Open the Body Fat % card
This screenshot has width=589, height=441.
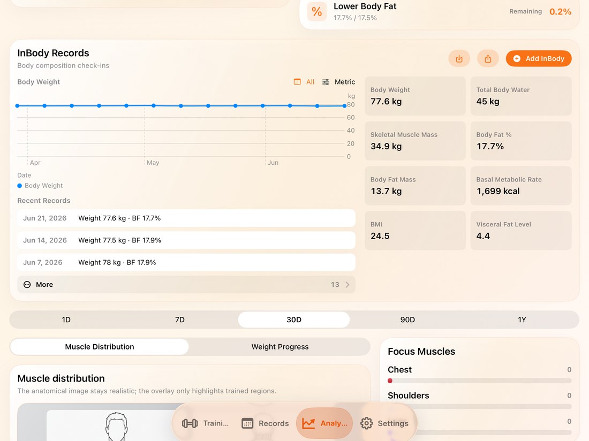click(521, 141)
